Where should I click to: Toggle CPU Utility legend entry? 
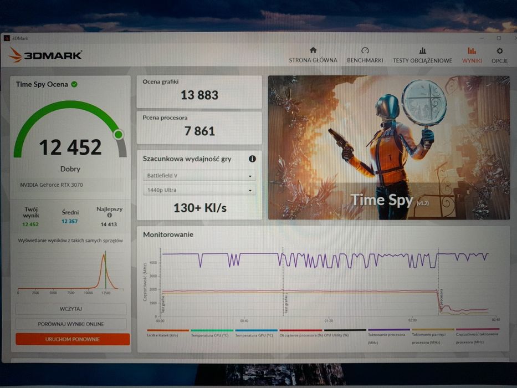pyautogui.click(x=345, y=333)
